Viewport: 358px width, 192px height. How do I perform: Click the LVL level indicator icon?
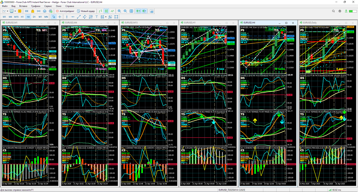tap(346, 11)
